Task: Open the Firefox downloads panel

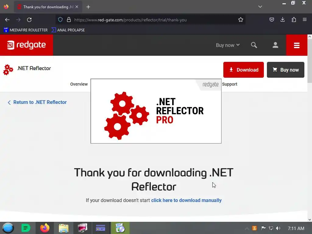Action: click(x=282, y=19)
